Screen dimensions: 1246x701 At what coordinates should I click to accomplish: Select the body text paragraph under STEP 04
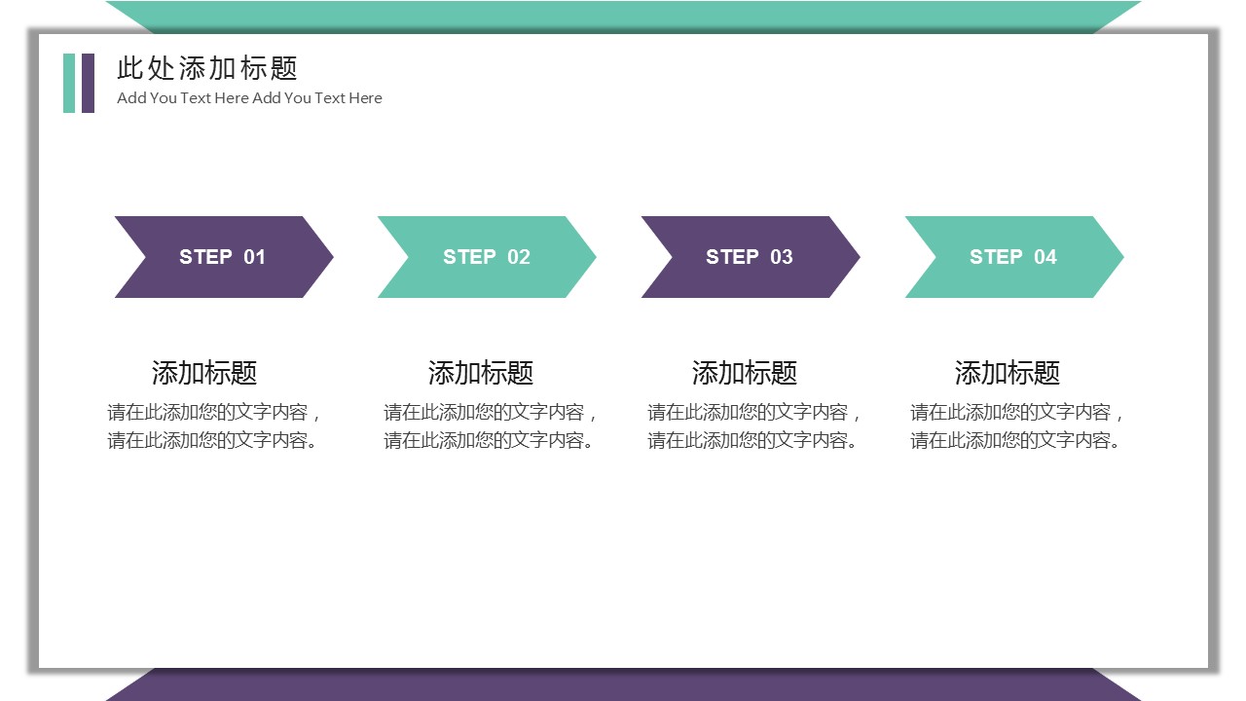(x=1018, y=426)
